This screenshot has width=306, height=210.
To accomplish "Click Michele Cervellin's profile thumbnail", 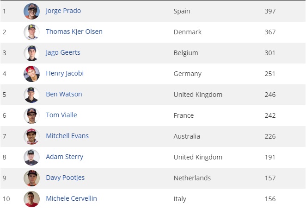I will 31,199.
